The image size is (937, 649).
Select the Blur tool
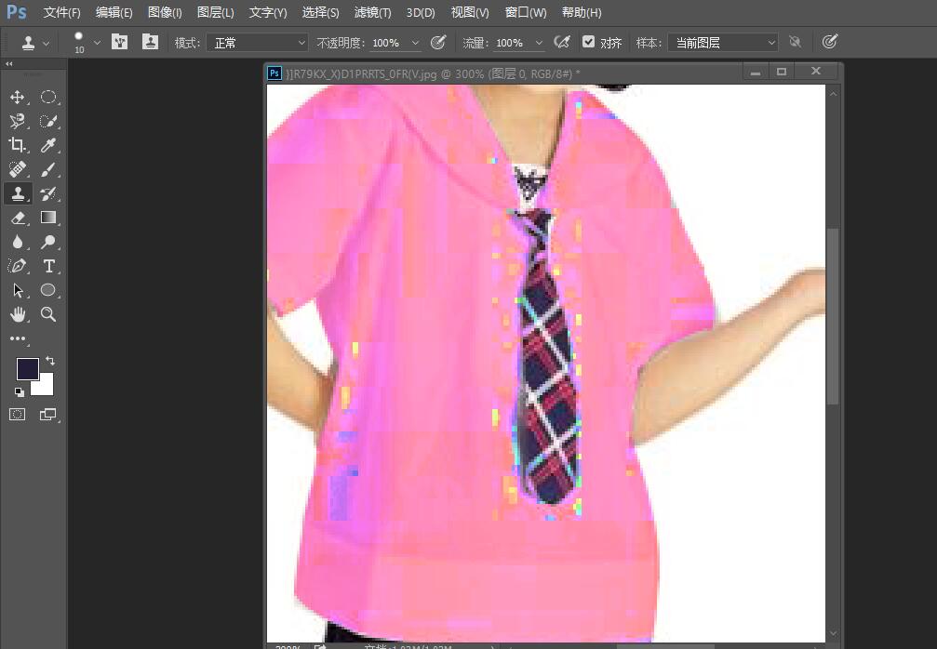point(18,242)
